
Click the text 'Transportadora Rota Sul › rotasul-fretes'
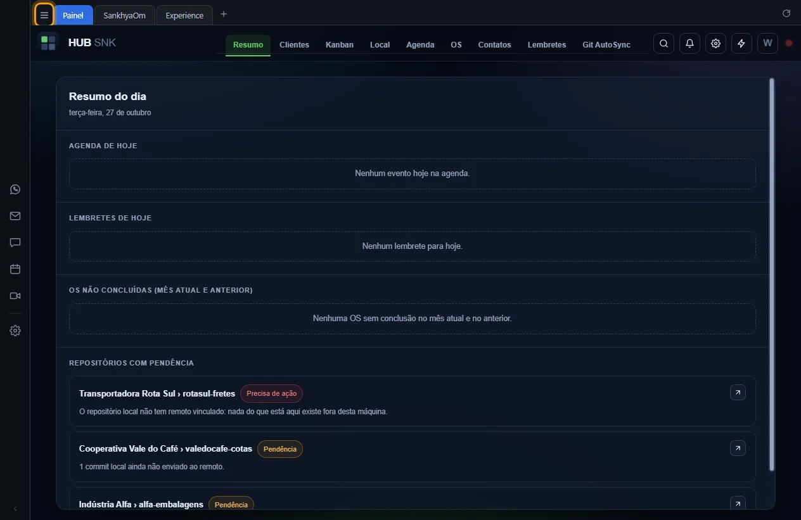157,393
